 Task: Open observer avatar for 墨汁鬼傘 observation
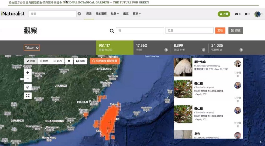[x=238, y=64]
